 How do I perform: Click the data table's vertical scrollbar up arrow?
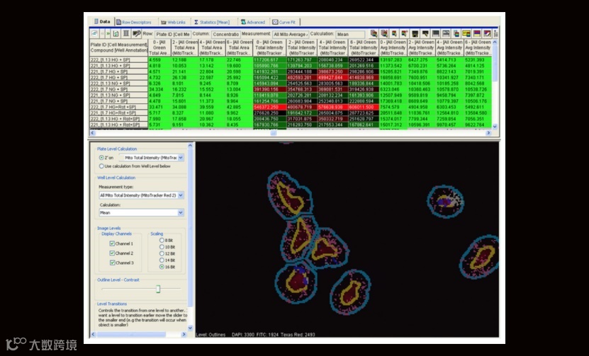click(495, 42)
